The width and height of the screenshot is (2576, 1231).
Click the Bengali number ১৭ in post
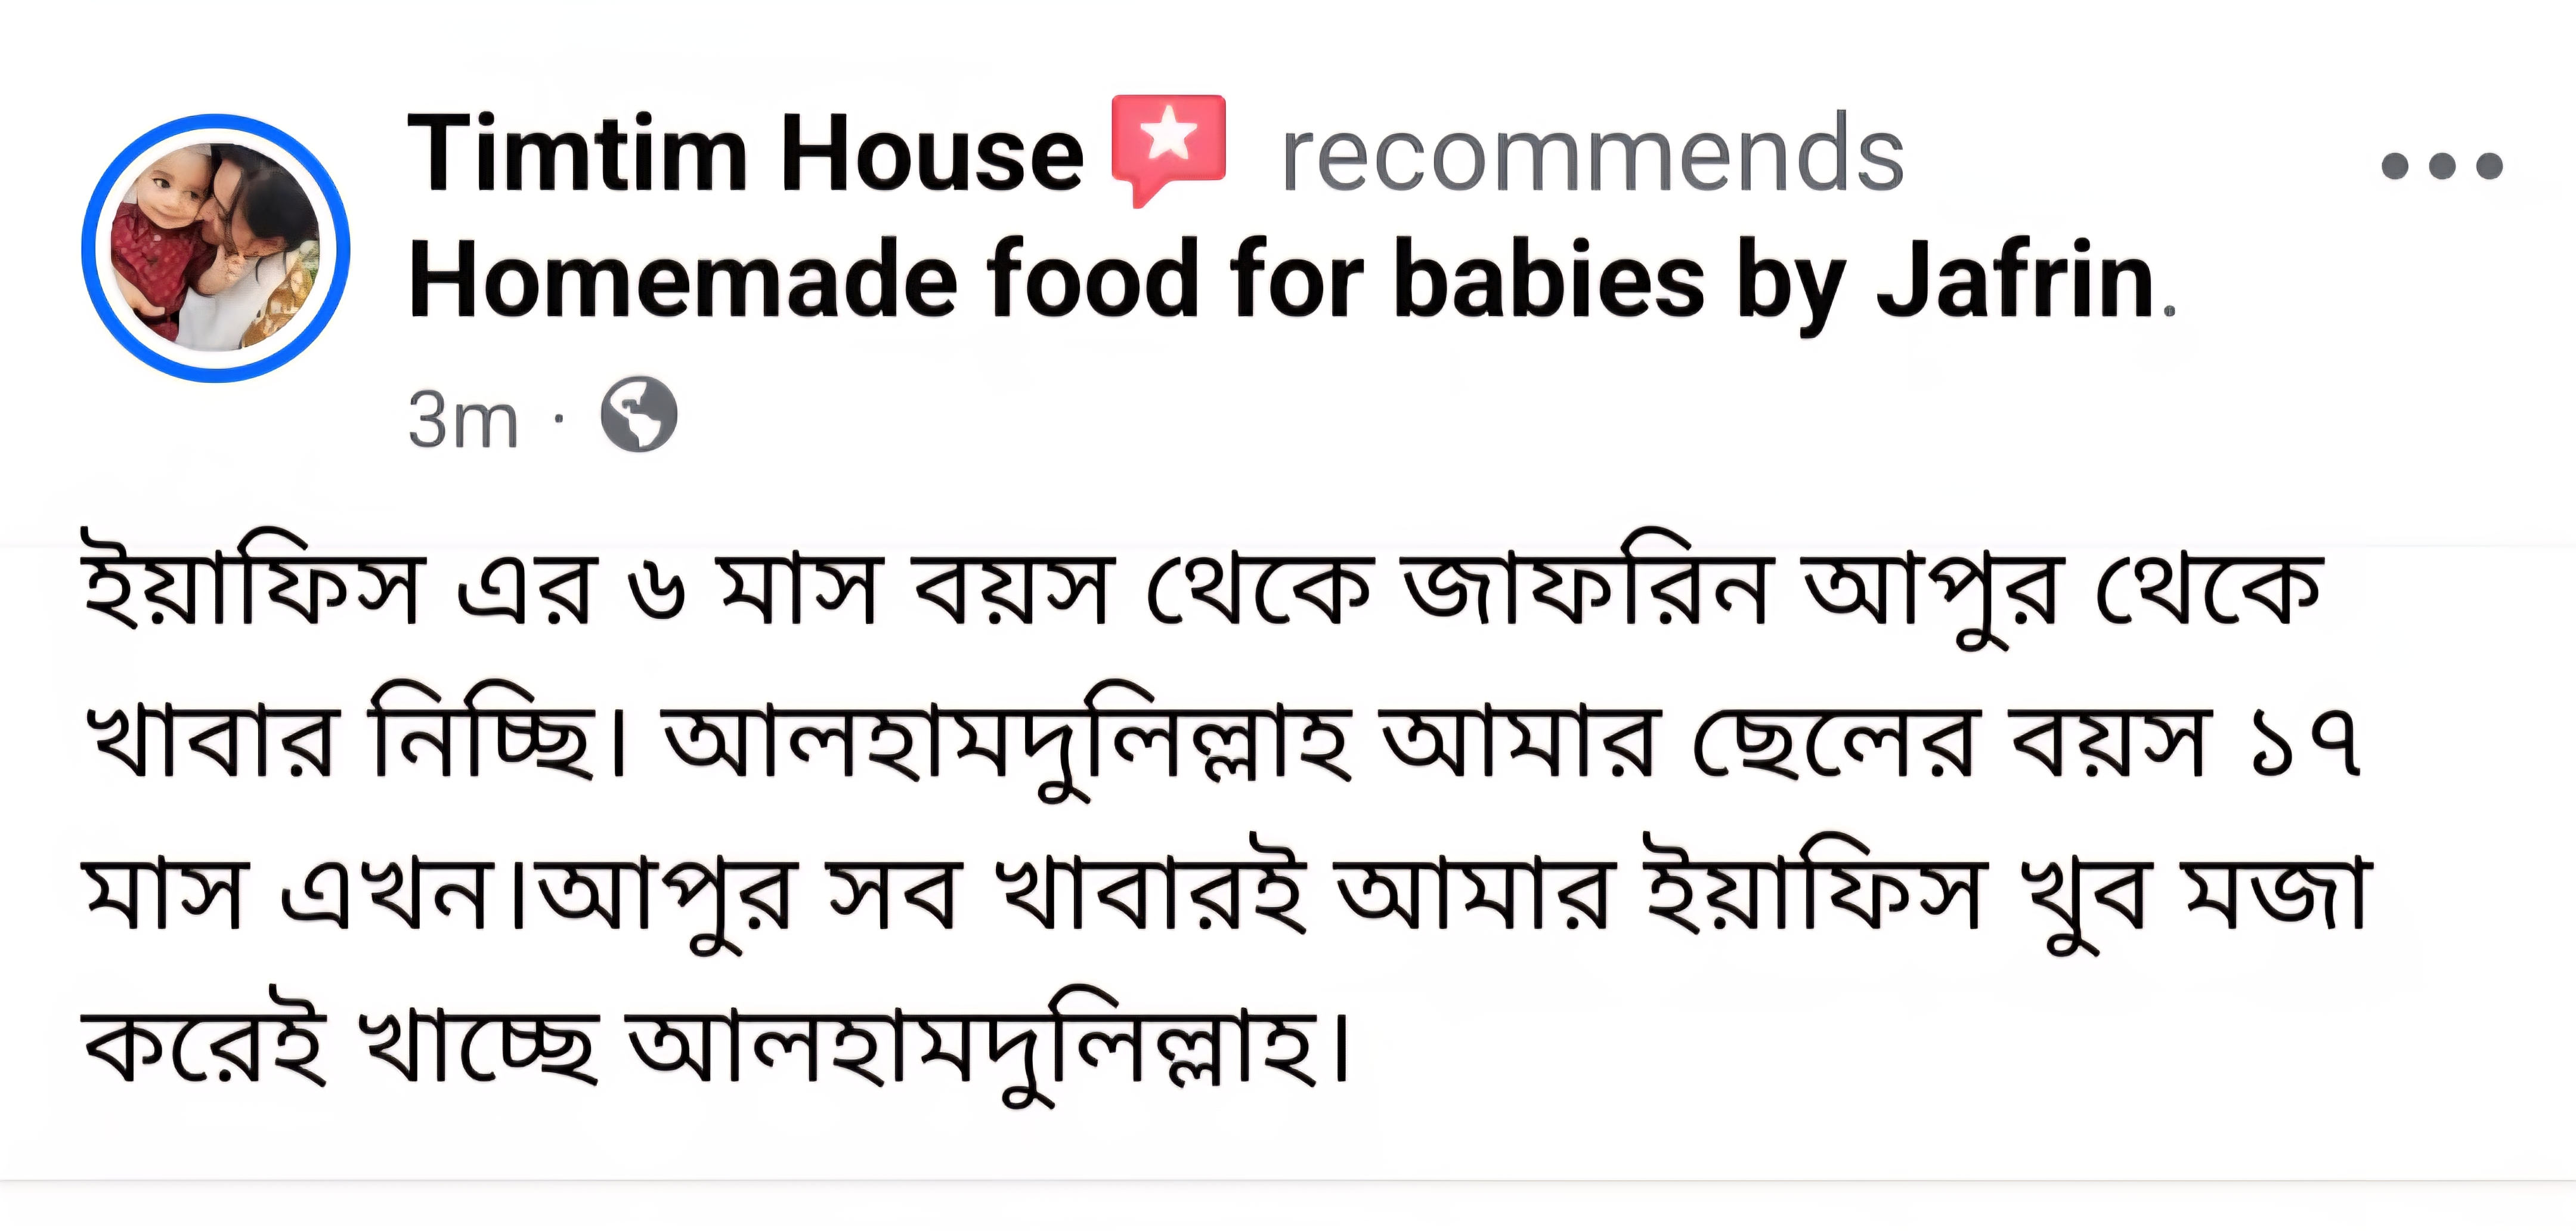pos(2305,744)
